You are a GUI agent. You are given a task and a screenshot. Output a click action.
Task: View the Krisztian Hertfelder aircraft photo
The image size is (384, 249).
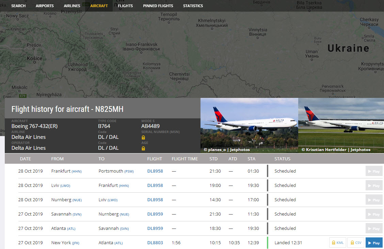(x=341, y=125)
